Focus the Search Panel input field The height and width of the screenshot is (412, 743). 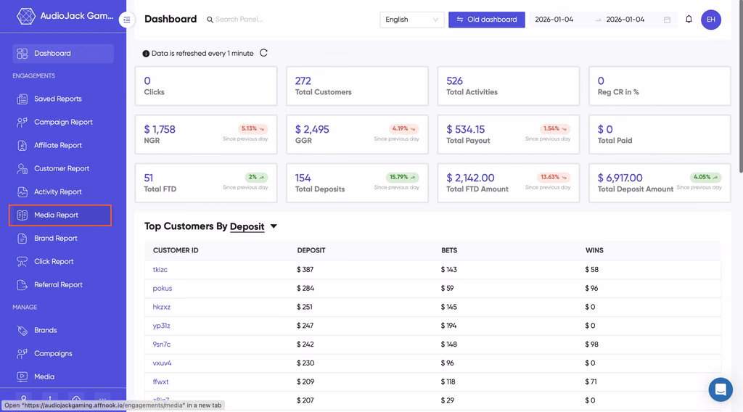click(239, 20)
